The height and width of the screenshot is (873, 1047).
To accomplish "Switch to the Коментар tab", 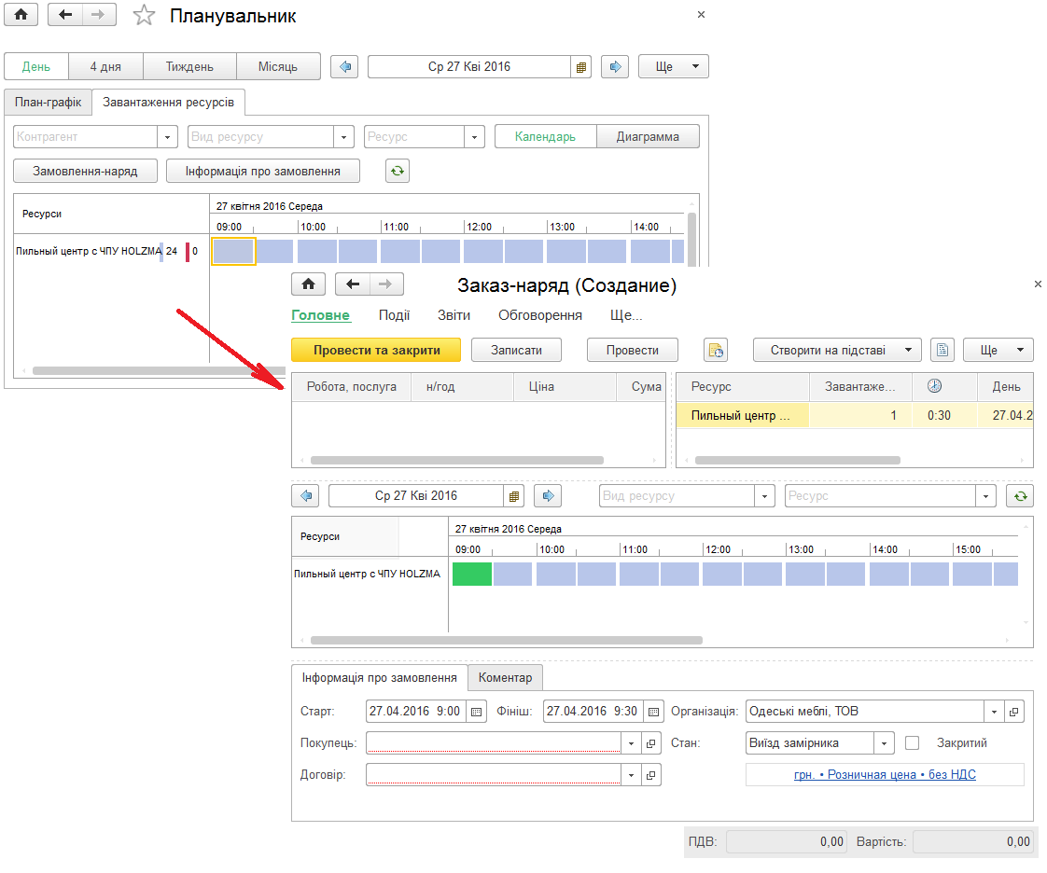I will [x=506, y=677].
